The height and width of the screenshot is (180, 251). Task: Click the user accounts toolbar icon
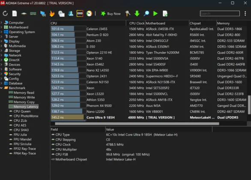coord(71,14)
